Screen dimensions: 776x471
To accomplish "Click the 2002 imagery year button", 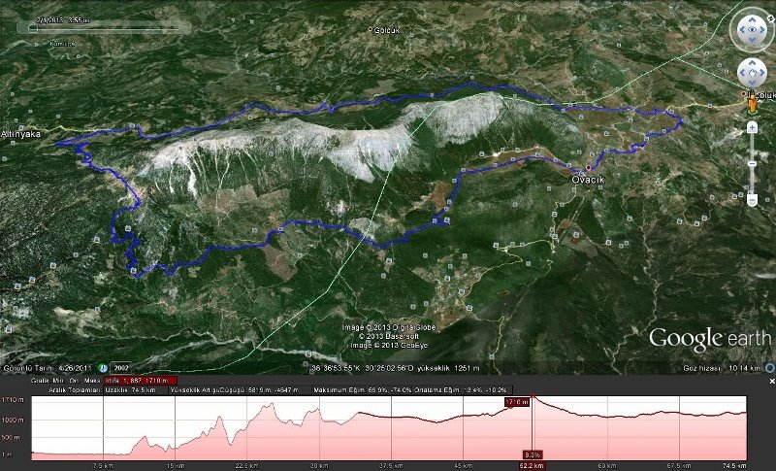I will point(121,369).
